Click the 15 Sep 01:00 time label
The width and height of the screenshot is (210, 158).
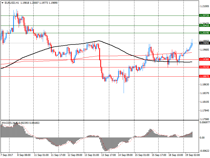(x=142, y=155)
